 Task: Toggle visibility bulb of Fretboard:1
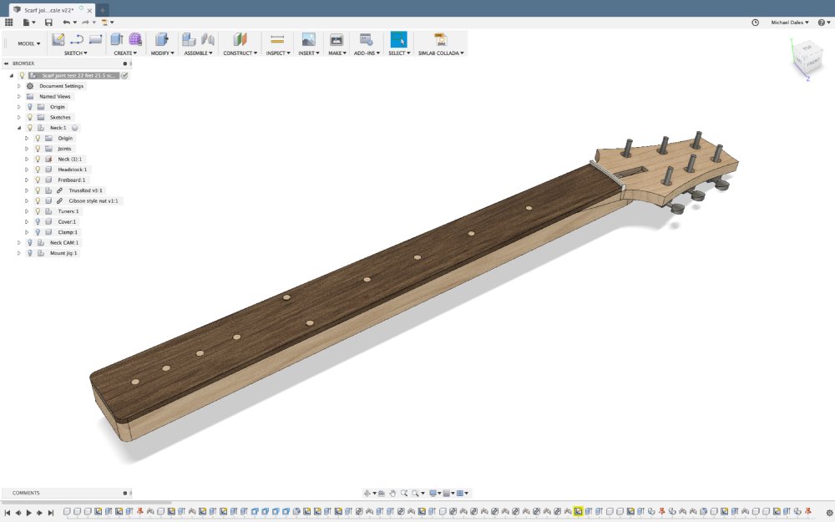click(x=38, y=180)
